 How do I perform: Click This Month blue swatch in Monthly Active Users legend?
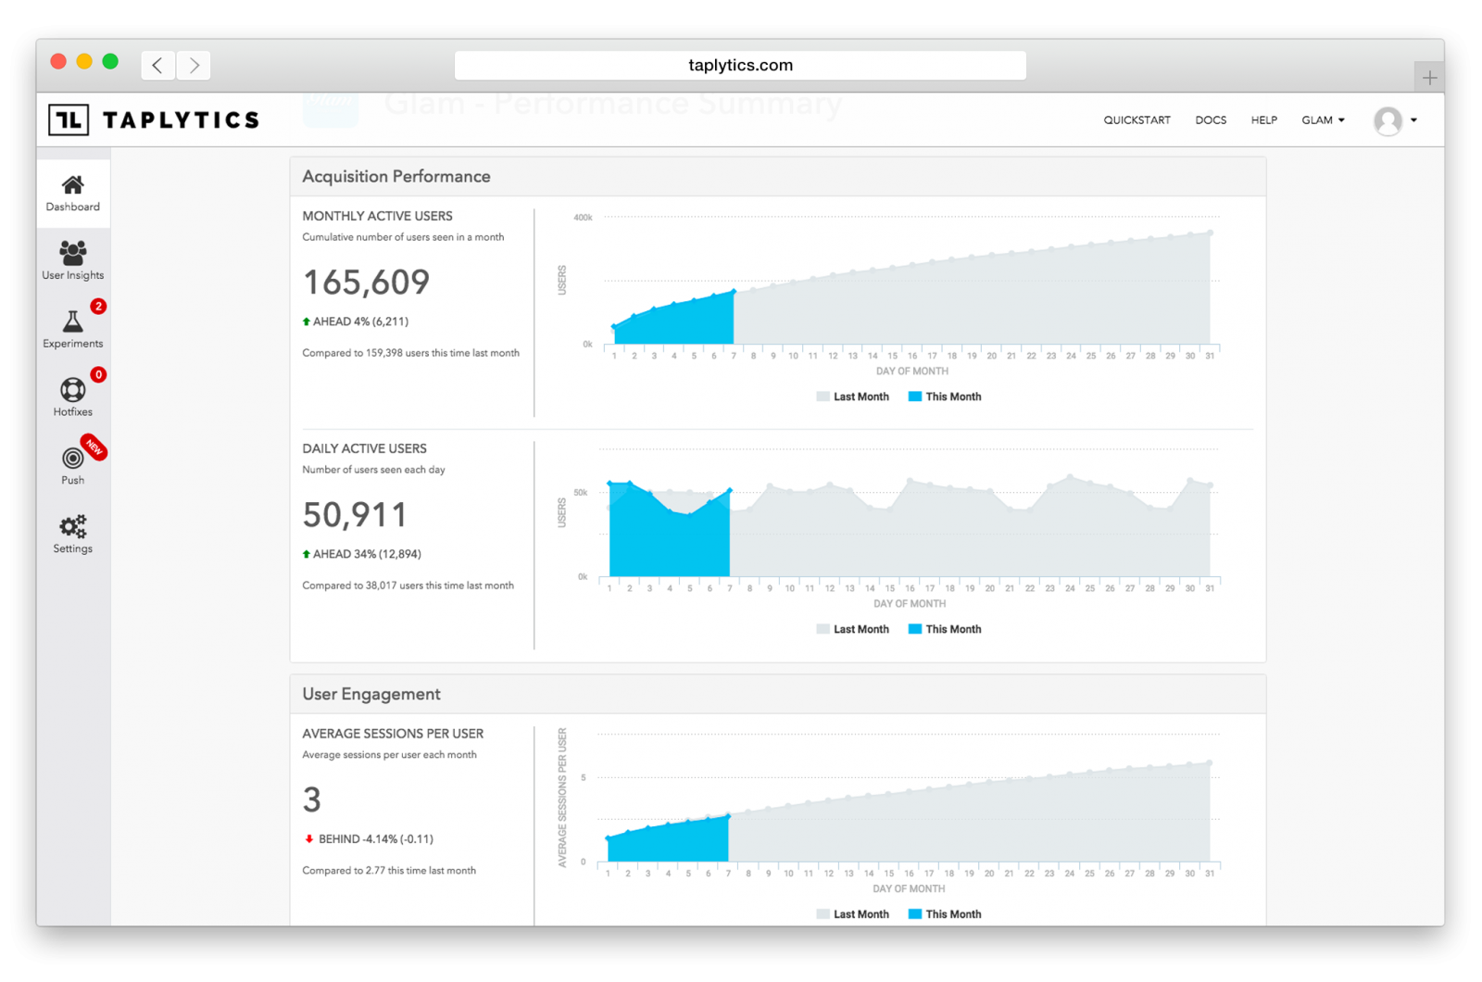click(x=915, y=397)
